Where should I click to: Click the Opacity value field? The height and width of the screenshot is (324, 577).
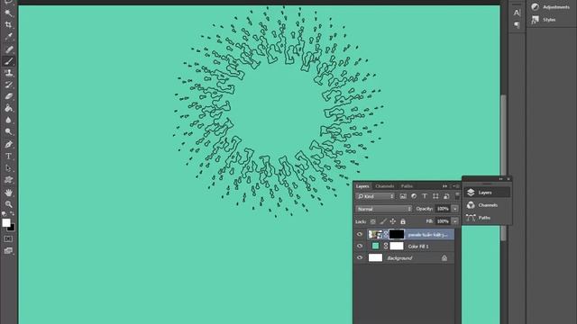[x=443, y=209]
